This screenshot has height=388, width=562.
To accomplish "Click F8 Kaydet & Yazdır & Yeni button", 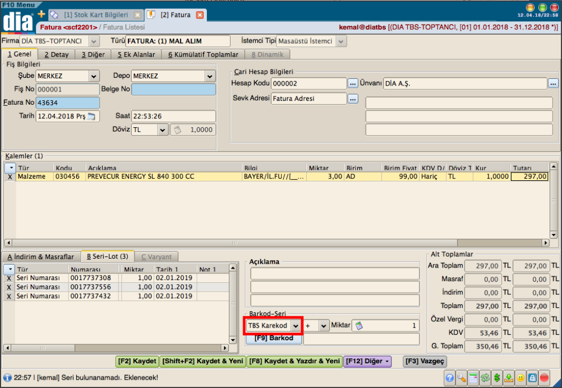I will pyautogui.click(x=294, y=362).
